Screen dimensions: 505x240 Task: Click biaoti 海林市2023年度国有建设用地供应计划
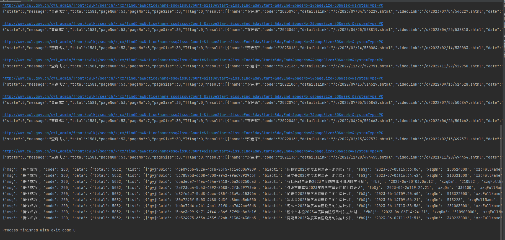319,206
